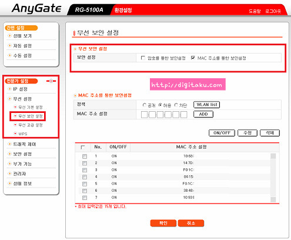The width and height of the screenshot is (291, 240).
Task: Go to IP 설정 in expert settings
Action: 20,89
